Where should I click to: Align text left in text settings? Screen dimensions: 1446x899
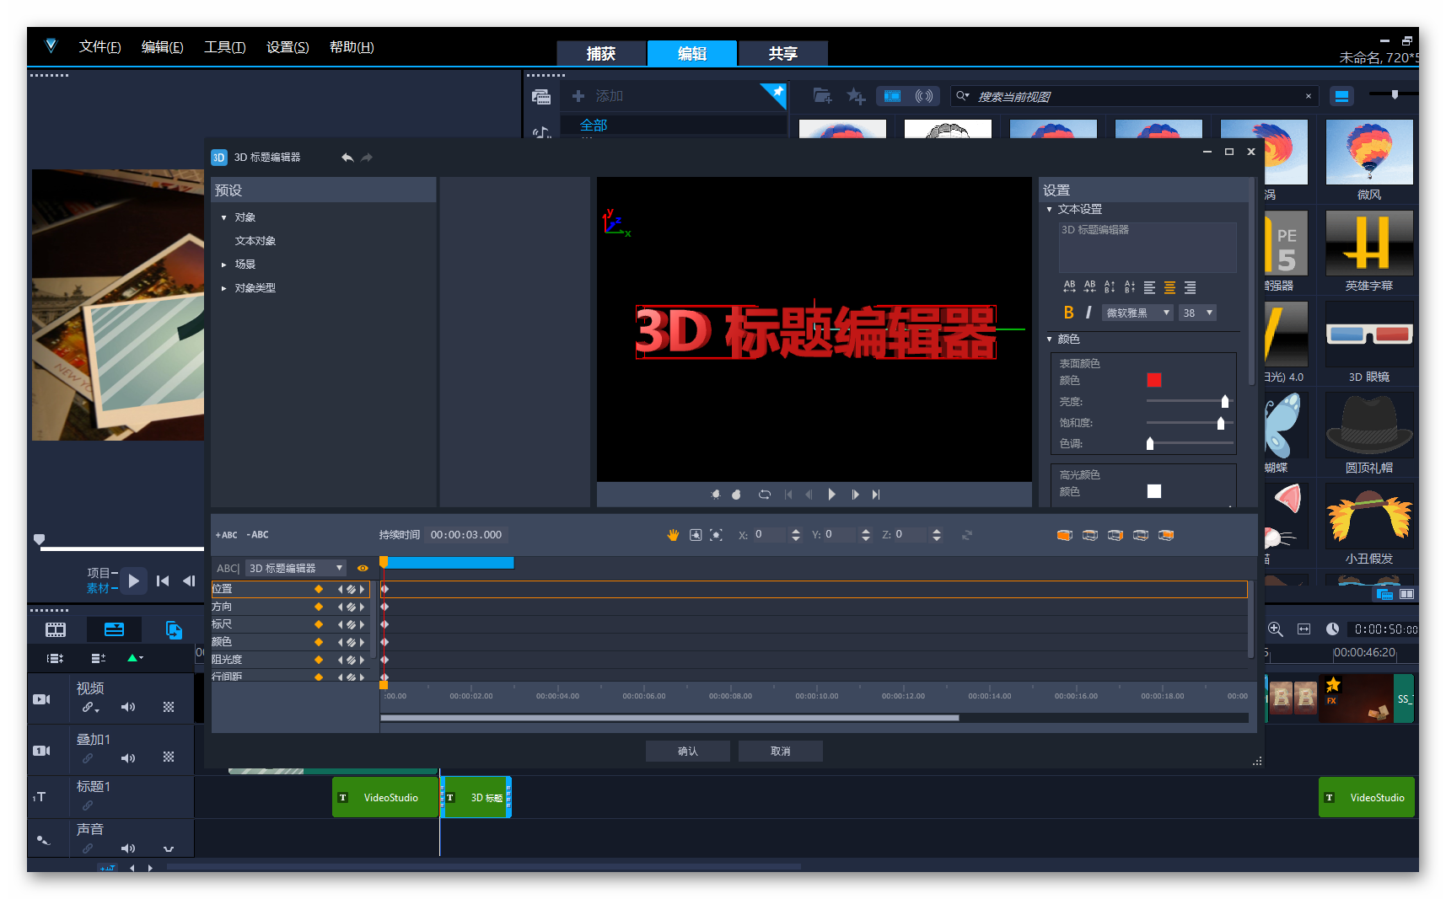click(1149, 287)
